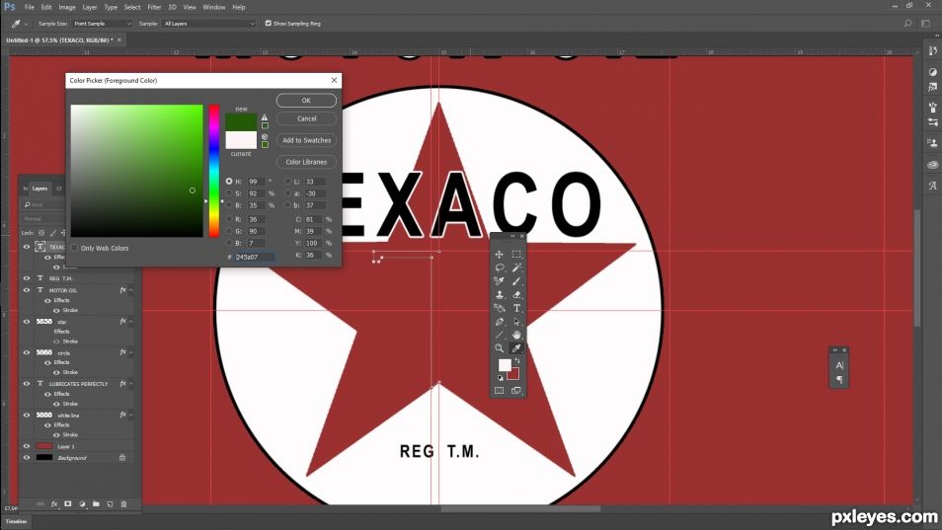Click Add to Swatches button

306,140
